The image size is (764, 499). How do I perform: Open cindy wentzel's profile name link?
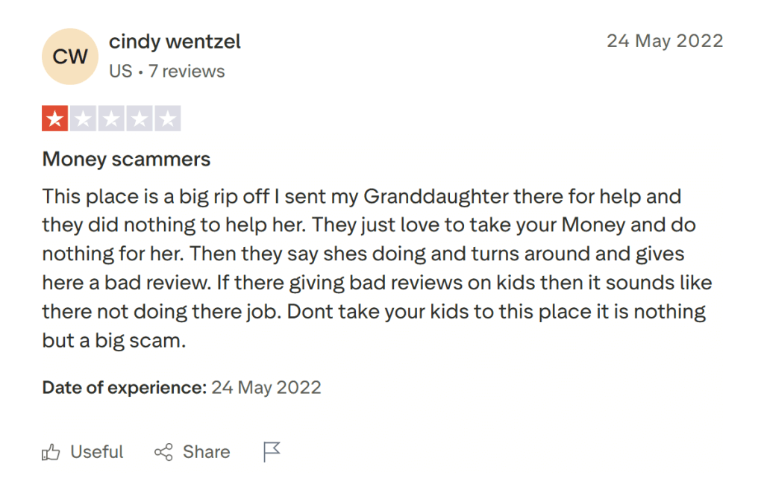pos(175,42)
